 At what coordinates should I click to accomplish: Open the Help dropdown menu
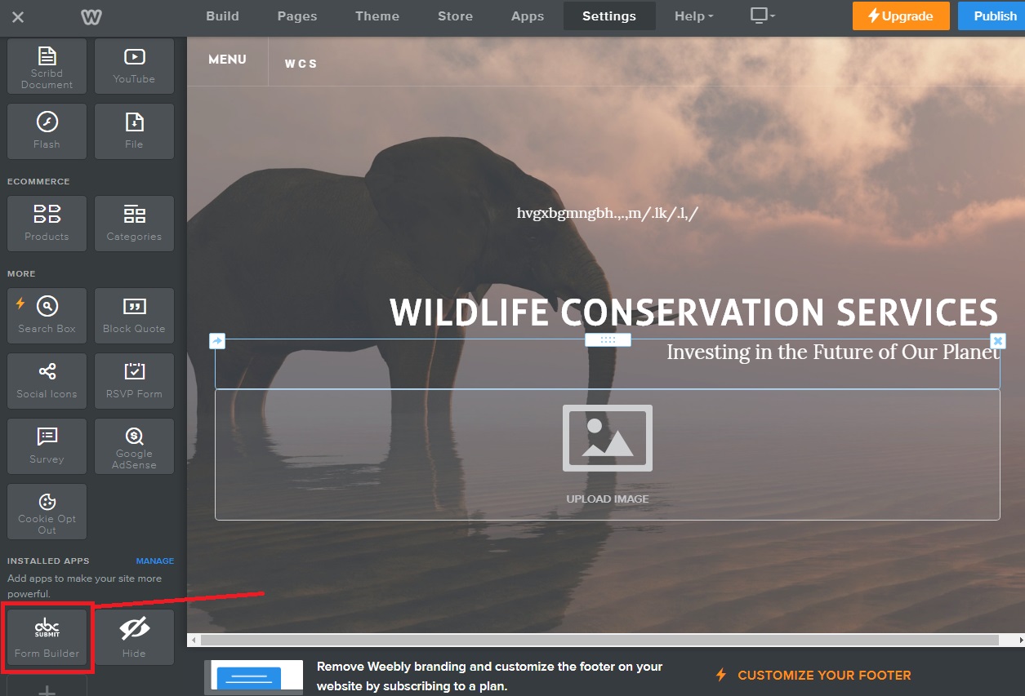click(x=693, y=16)
